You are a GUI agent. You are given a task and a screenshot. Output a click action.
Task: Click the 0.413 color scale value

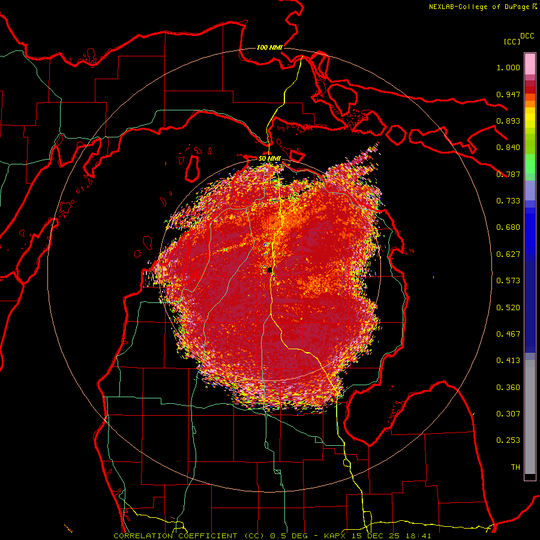point(508,361)
